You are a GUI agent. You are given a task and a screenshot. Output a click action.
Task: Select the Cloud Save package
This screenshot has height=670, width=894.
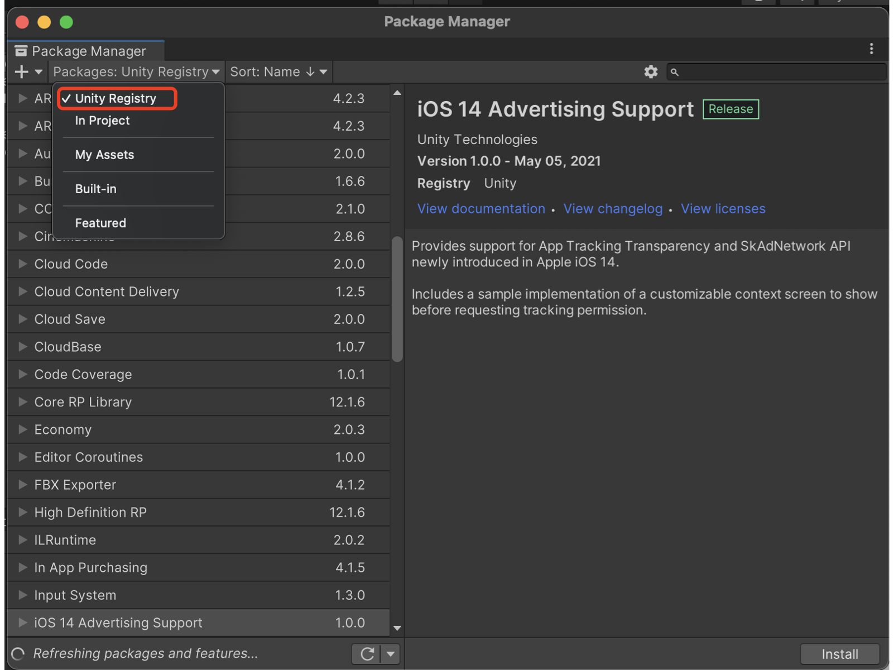point(199,319)
